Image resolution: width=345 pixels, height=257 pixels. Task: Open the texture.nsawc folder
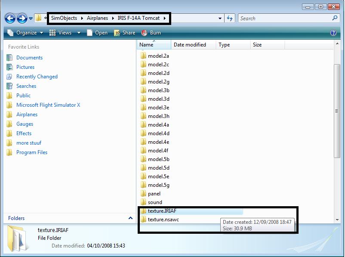point(163,220)
